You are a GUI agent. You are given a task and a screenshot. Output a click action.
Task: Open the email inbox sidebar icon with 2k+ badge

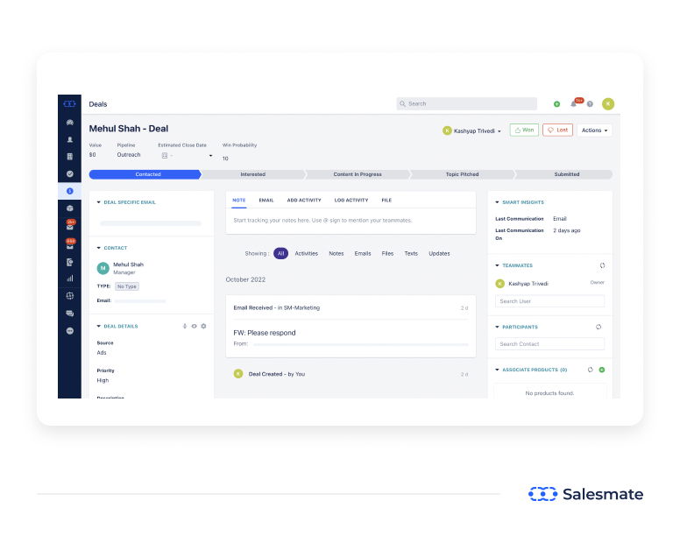coord(70,225)
